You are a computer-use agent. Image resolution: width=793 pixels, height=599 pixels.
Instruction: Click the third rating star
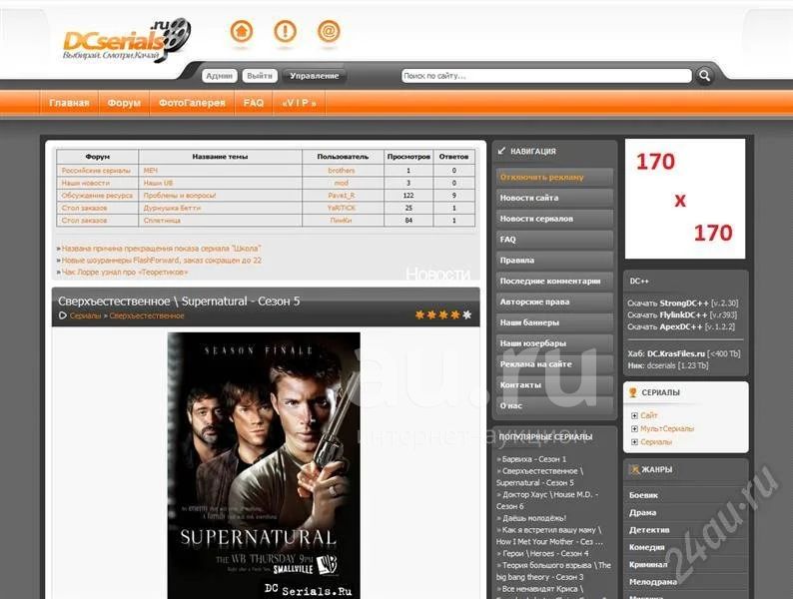pyautogui.click(x=443, y=314)
